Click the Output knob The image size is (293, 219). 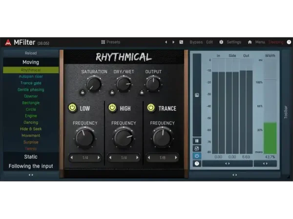tap(153, 84)
